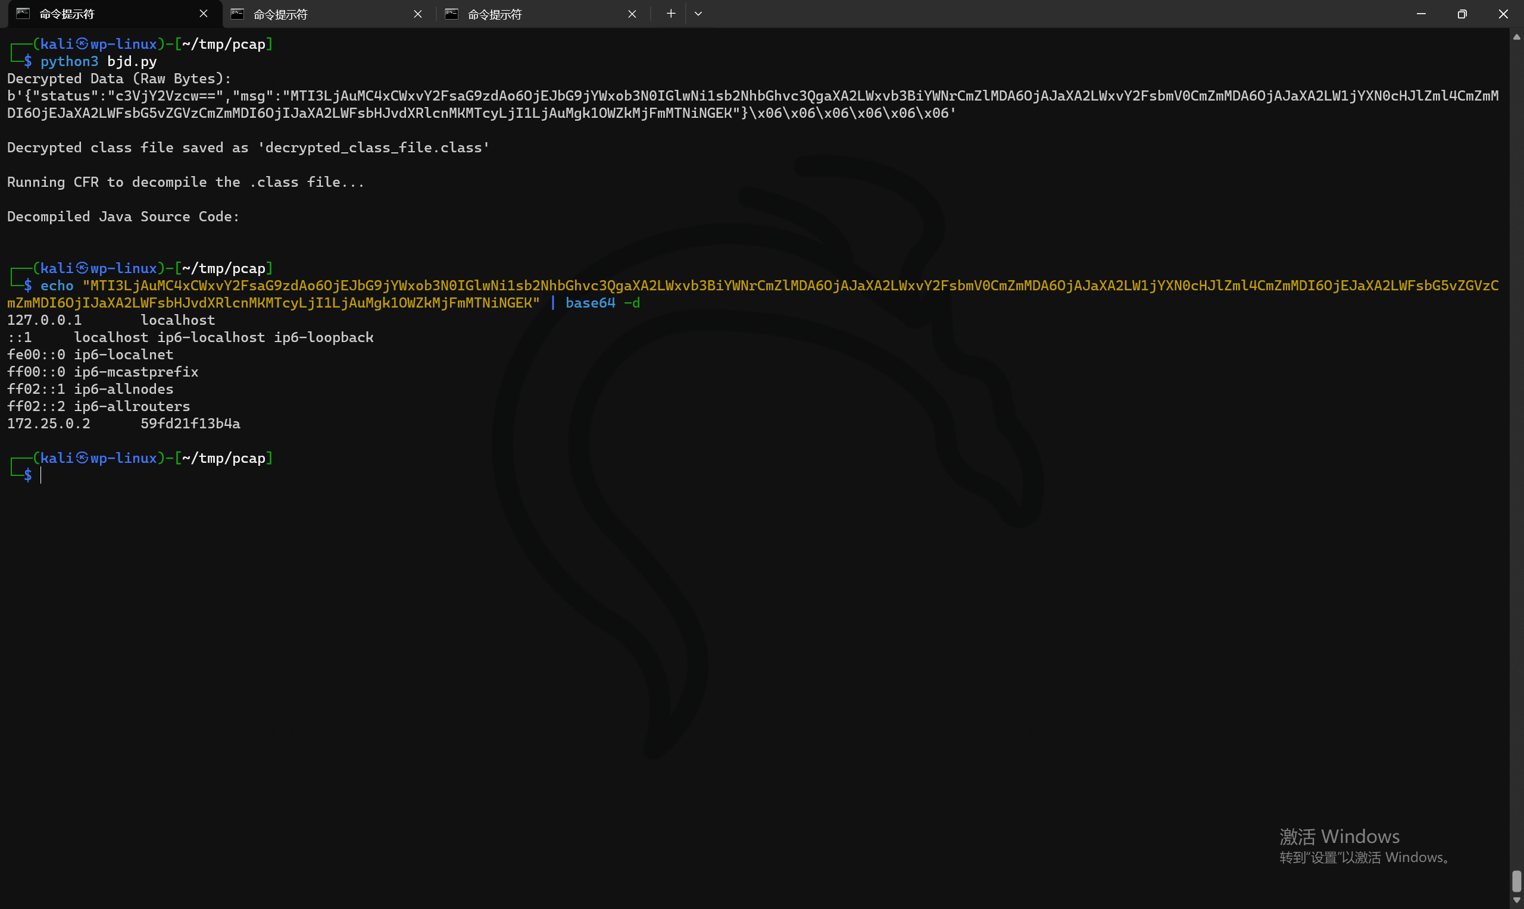Click cmd icon on first terminal tab

click(23, 14)
